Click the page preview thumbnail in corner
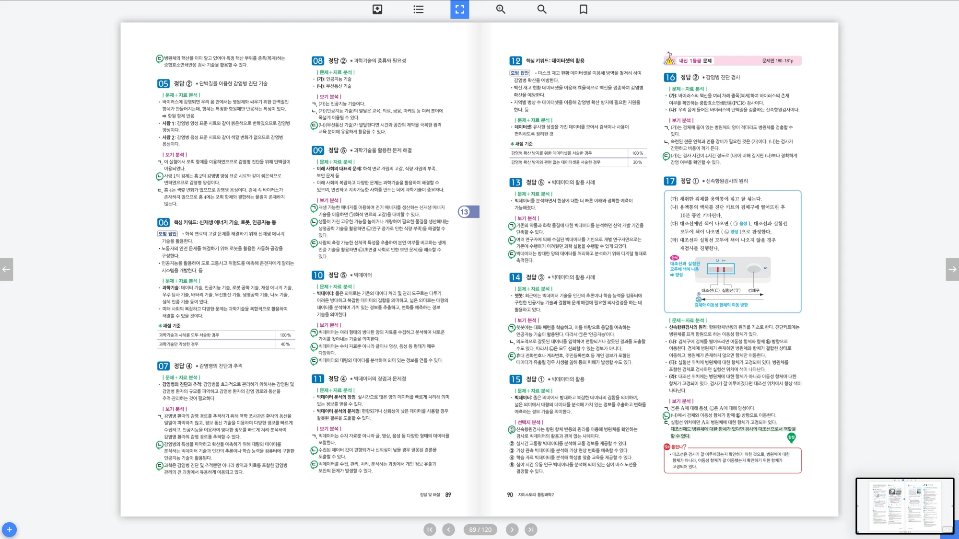The height and width of the screenshot is (539, 959). click(x=904, y=505)
